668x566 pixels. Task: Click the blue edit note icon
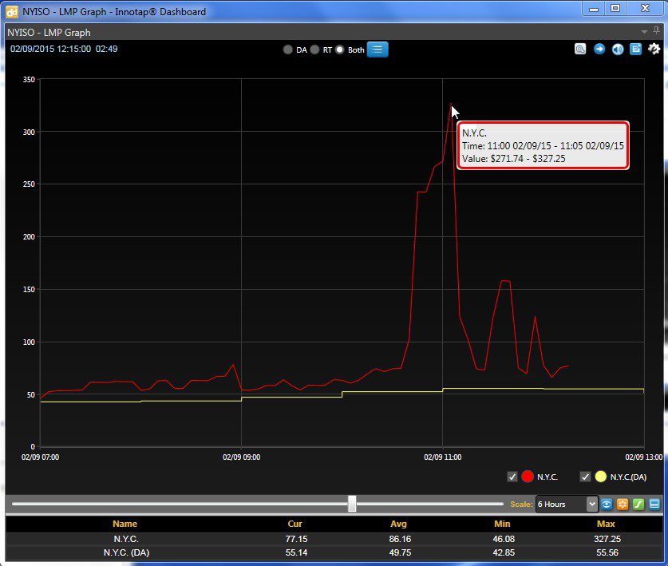635,49
